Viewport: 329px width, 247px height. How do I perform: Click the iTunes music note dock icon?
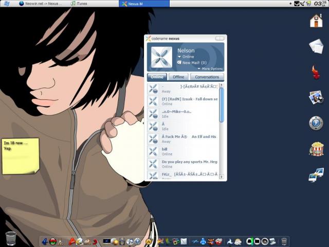(130, 242)
